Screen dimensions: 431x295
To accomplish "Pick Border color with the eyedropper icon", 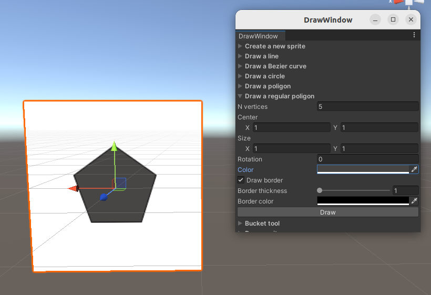I will point(414,201).
